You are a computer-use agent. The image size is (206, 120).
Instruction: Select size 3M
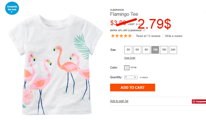click(128, 50)
